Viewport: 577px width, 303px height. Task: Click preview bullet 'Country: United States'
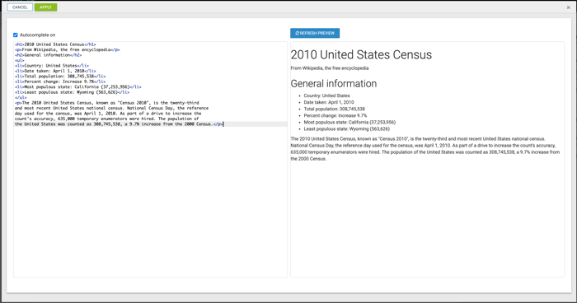(x=326, y=96)
